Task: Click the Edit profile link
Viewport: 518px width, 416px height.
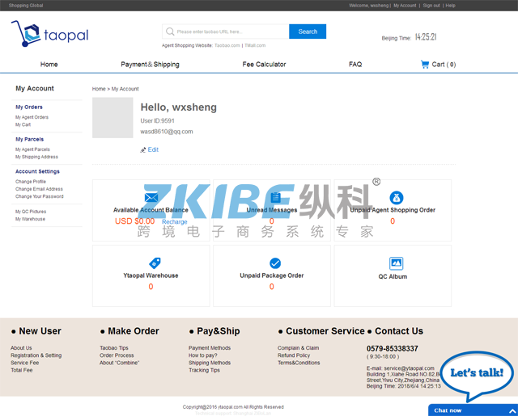Action: click(x=153, y=149)
